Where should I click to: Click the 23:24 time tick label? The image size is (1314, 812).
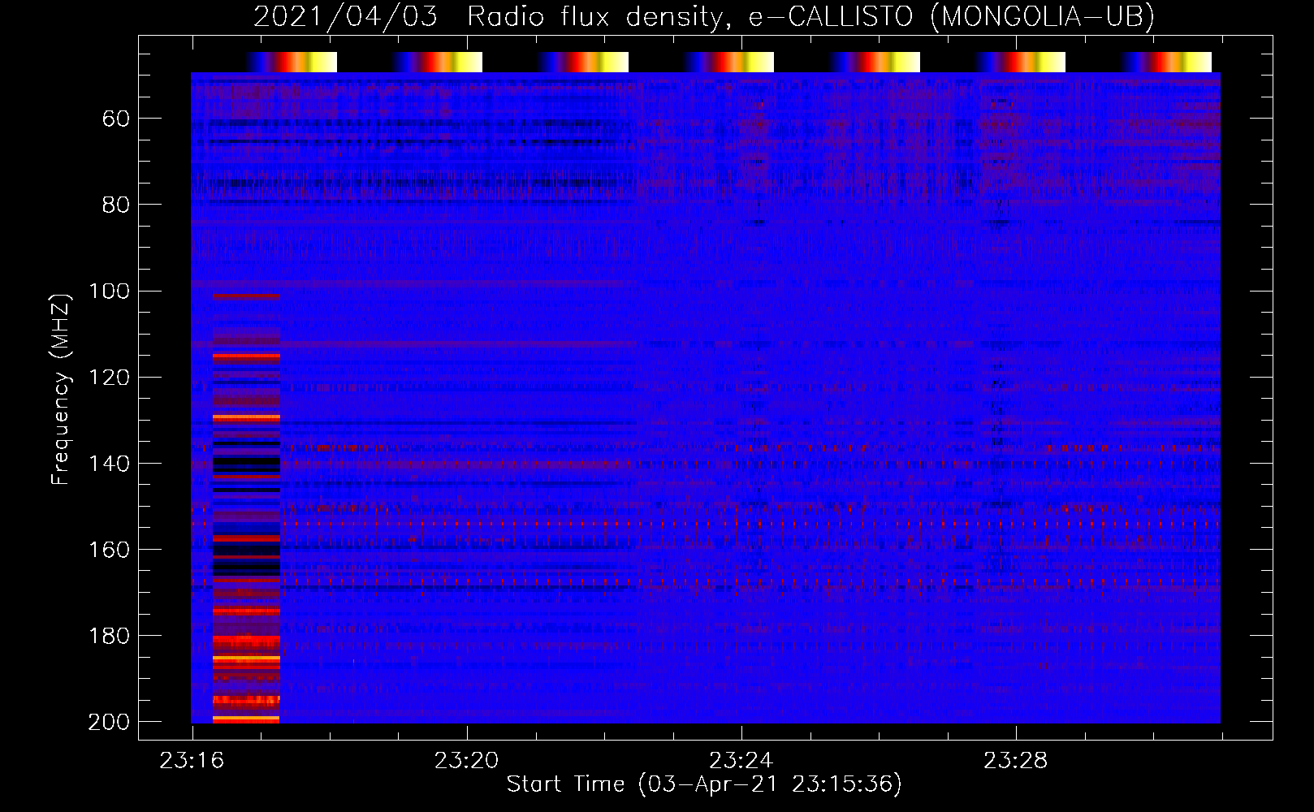point(741,761)
